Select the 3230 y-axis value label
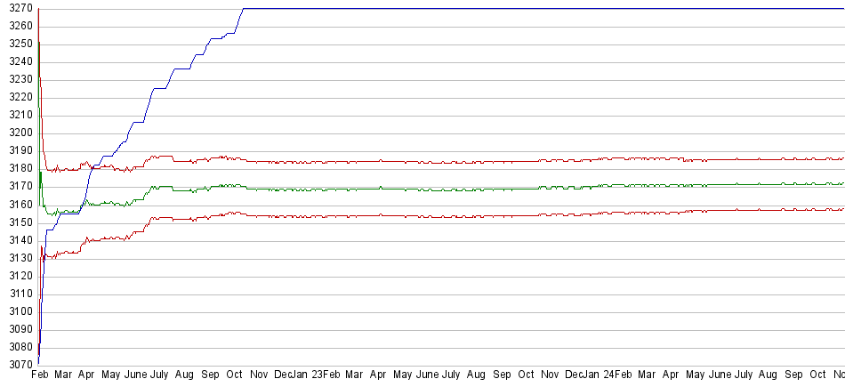Image resolution: width=845 pixels, height=387 pixels. [18, 80]
